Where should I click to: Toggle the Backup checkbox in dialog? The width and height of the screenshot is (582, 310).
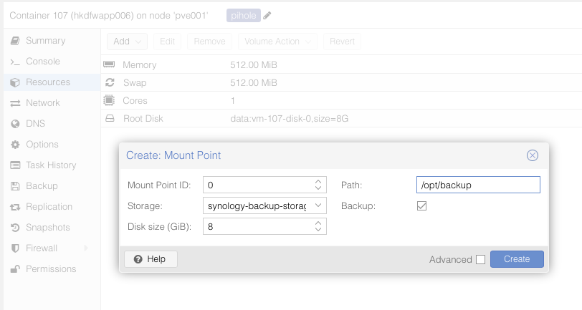[x=421, y=205]
